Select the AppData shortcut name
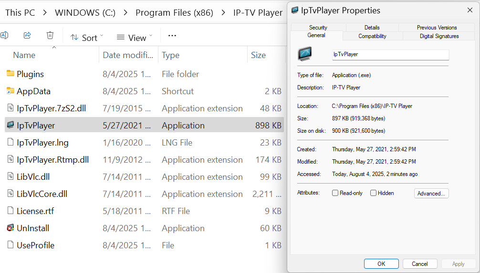This screenshot has width=480, height=273. [34, 91]
